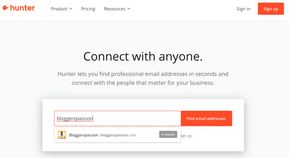Image resolution: width=289 pixels, height=158 pixels.
Task: Click the Sign in link
Action: [x=243, y=9]
